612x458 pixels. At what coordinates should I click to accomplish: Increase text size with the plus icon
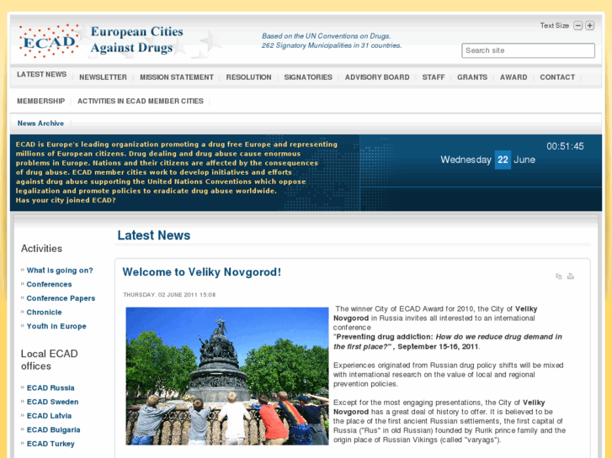point(590,26)
